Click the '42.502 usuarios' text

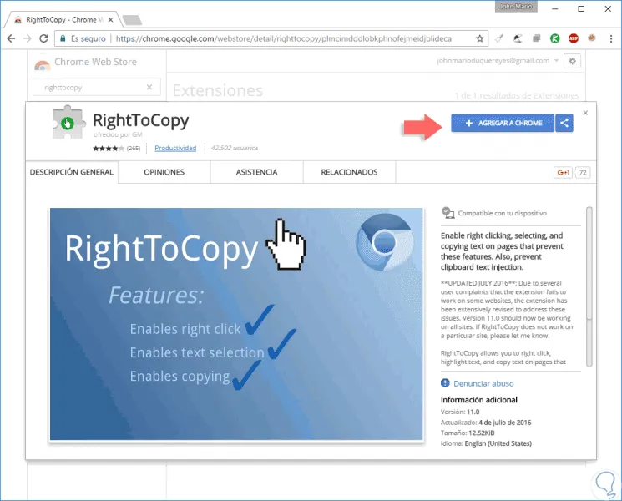coord(235,148)
